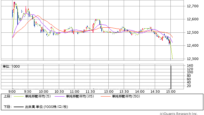Click the 60 volume axis label
This screenshot has height=115, width=204.
[189, 79]
